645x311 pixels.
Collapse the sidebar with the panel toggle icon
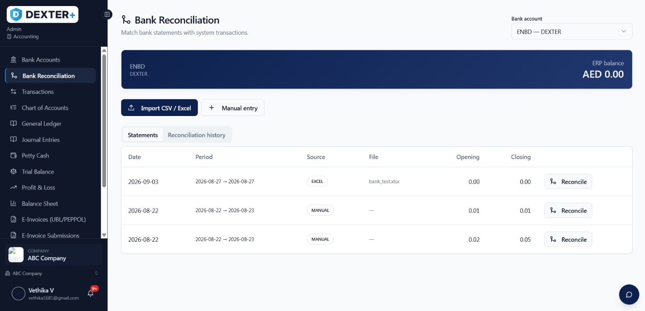(x=107, y=15)
